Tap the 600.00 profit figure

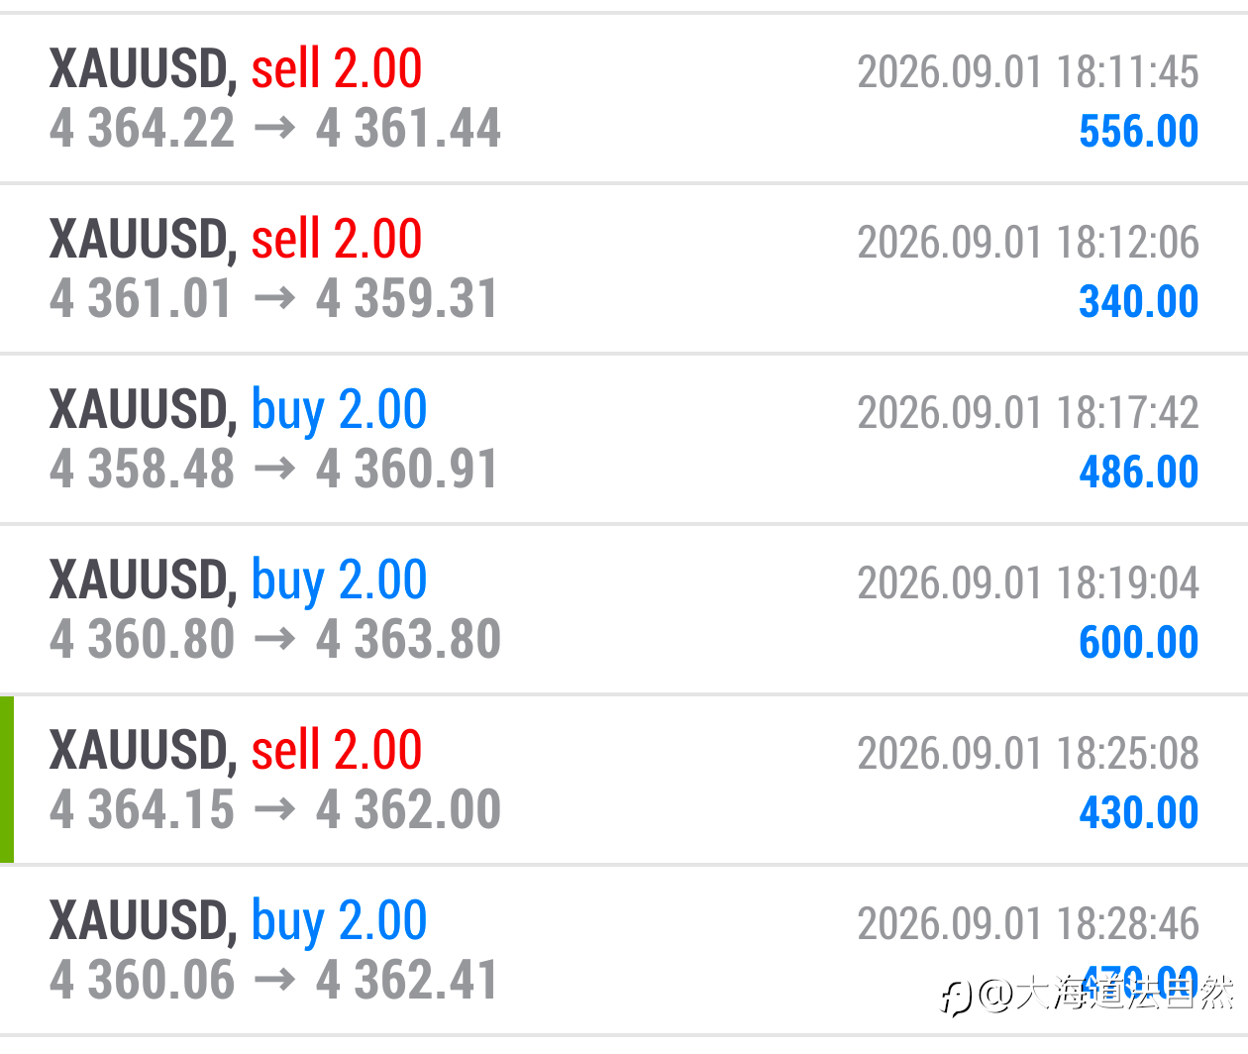click(x=1139, y=642)
